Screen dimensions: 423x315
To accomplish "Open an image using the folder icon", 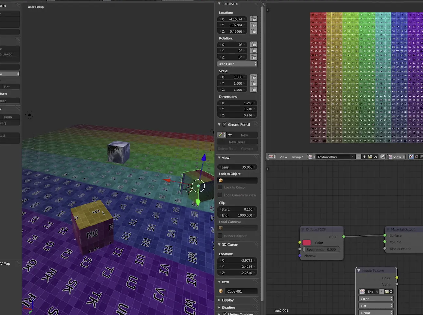I will (x=370, y=157).
